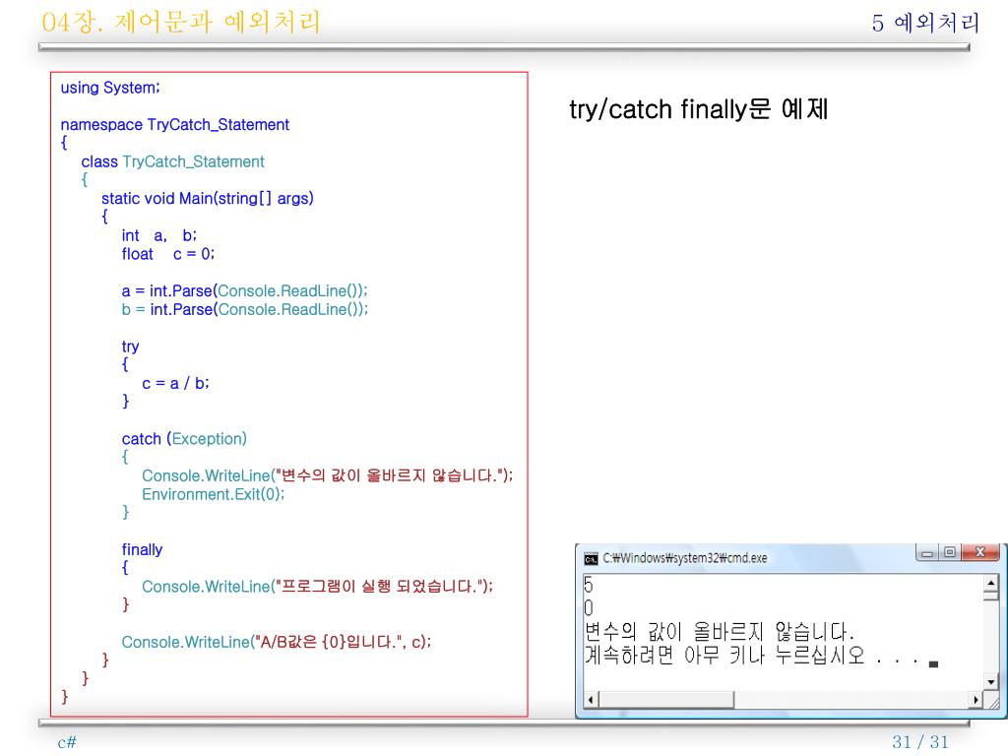Click the WriteLine with '프로그램이 실행 되었습니다.'
The image size is (1008, 756).
pos(317,587)
